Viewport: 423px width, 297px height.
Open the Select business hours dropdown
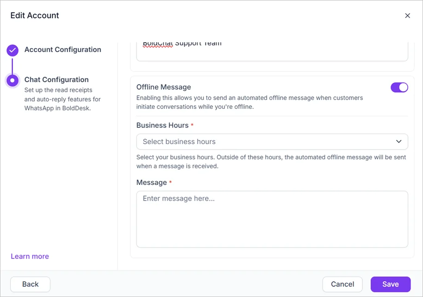click(272, 141)
